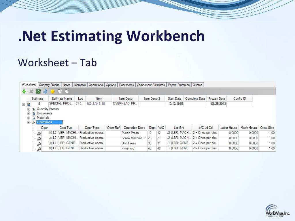The height and width of the screenshot is (221, 295).
Task: Click the wrench icon for operation 10
Action: point(39,134)
